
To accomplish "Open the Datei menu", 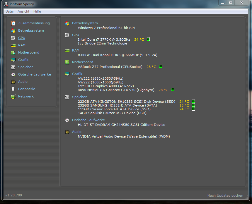I will (9, 11).
